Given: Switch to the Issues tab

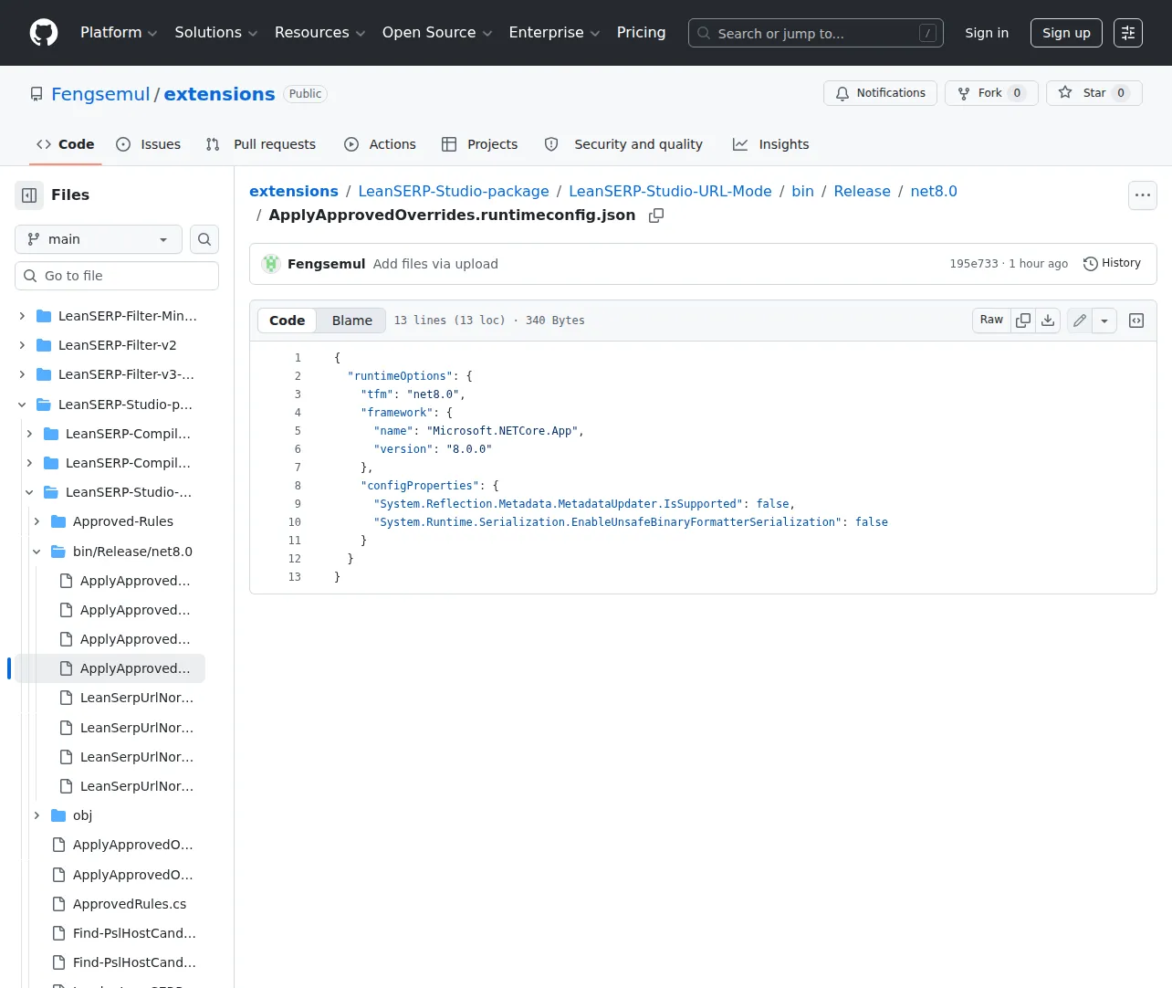Looking at the screenshot, I should pyautogui.click(x=149, y=144).
